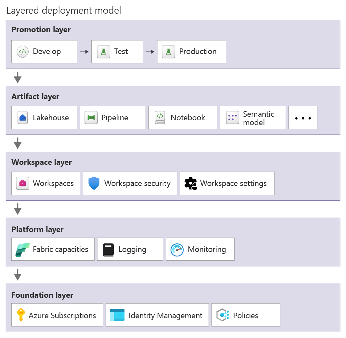Click the Monitoring gauge icon
This screenshot has height=338, width=346.
(177, 250)
